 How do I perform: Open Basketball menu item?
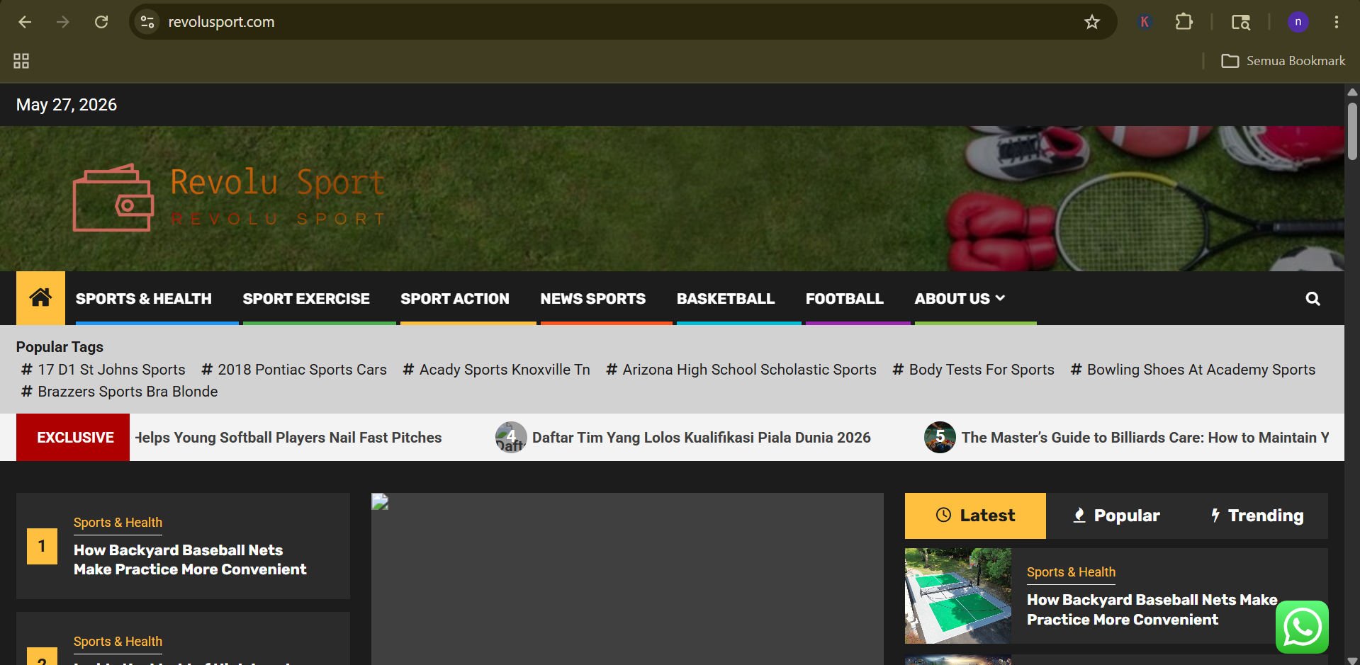pos(726,299)
